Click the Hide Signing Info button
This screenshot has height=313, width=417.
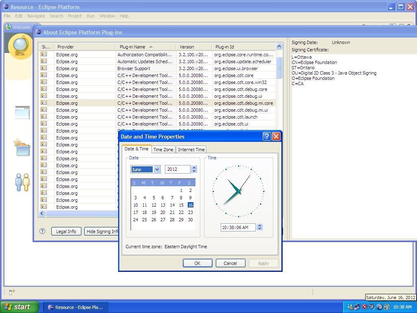(x=101, y=231)
